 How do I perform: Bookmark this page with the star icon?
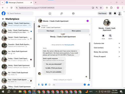tap(101, 8)
